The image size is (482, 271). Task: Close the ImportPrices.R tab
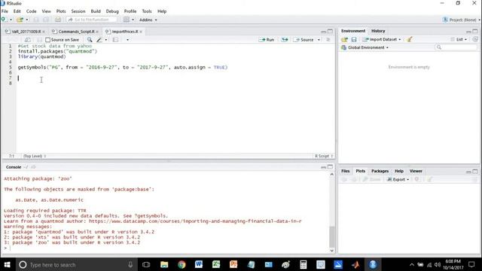[141, 32]
